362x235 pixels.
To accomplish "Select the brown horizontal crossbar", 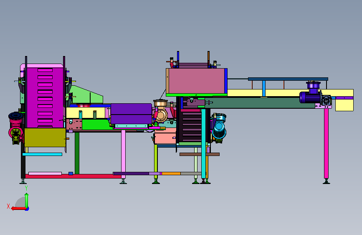I will 200,154.
